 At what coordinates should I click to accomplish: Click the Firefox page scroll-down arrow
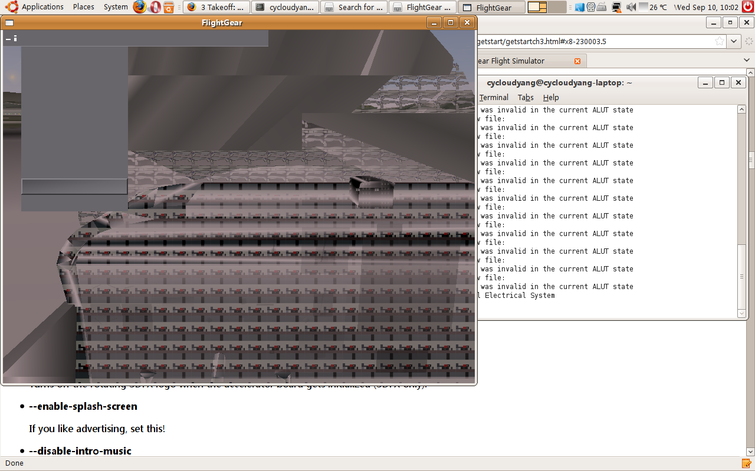750,452
